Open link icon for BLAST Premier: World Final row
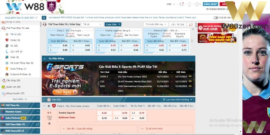Screen dimensions: 270x135 190,81
